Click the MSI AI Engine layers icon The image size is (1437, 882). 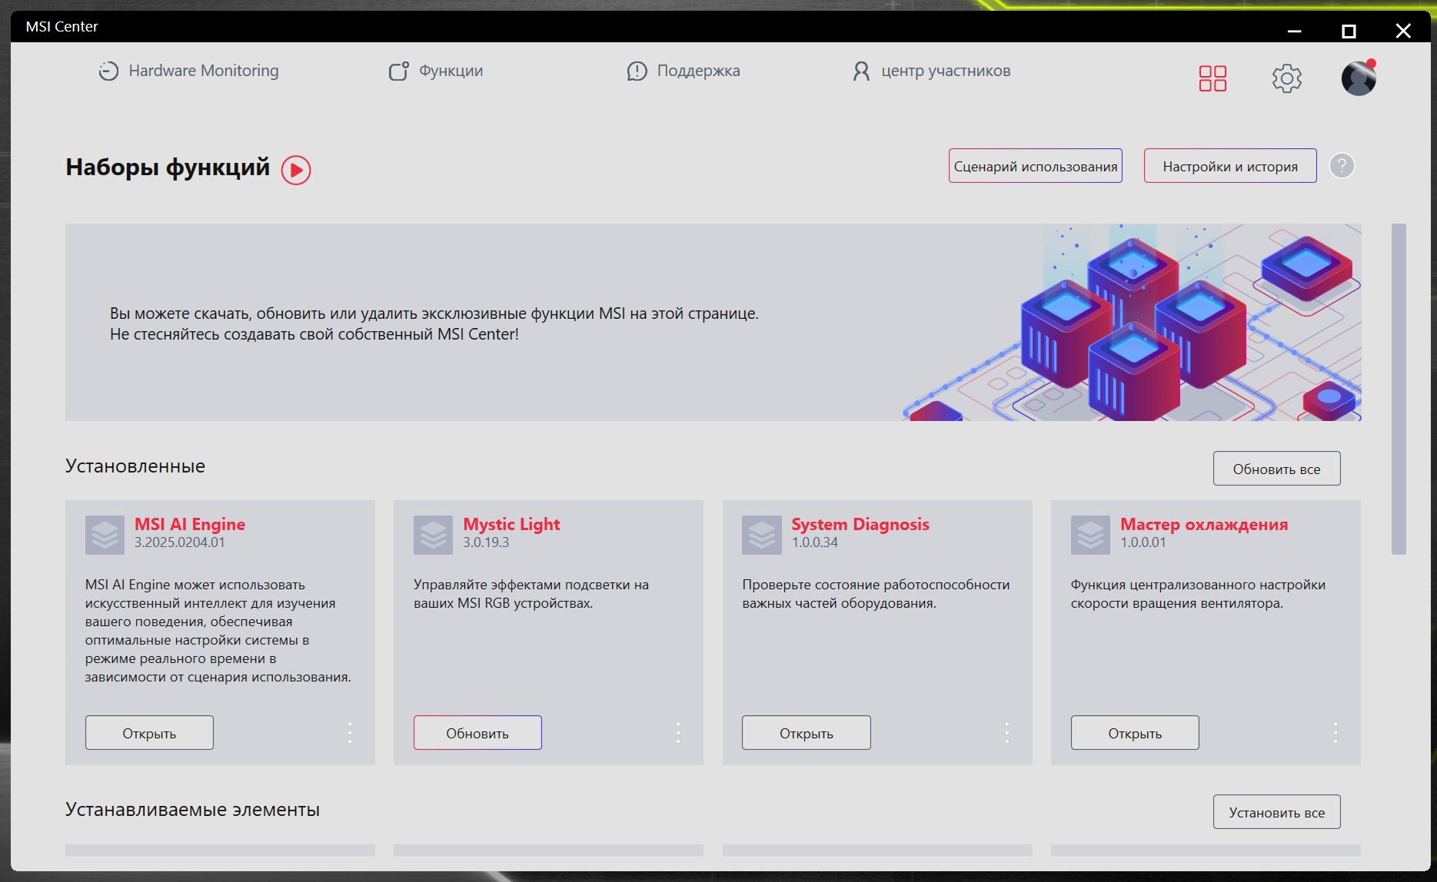click(105, 535)
